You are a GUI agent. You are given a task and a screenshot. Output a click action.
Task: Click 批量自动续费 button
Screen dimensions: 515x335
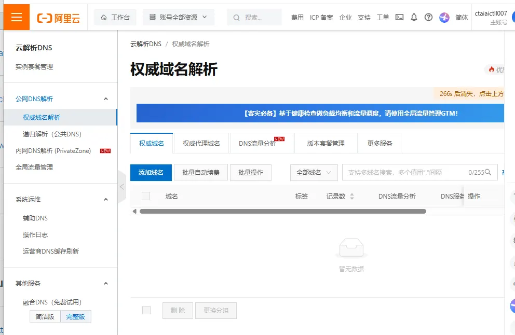[201, 173]
